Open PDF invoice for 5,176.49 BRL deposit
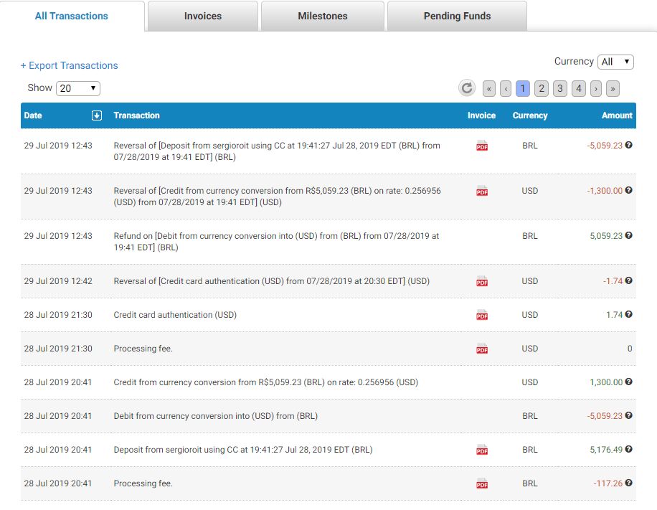Image resolution: width=657 pixels, height=510 pixels. pos(482,450)
